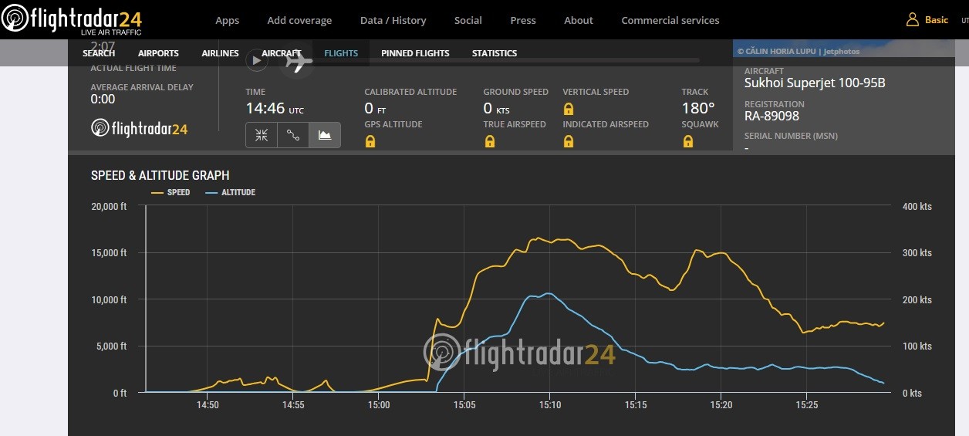Viewport: 969px width, 436px height.
Task: Grab the airplane playback position handle
Action: coord(299,60)
